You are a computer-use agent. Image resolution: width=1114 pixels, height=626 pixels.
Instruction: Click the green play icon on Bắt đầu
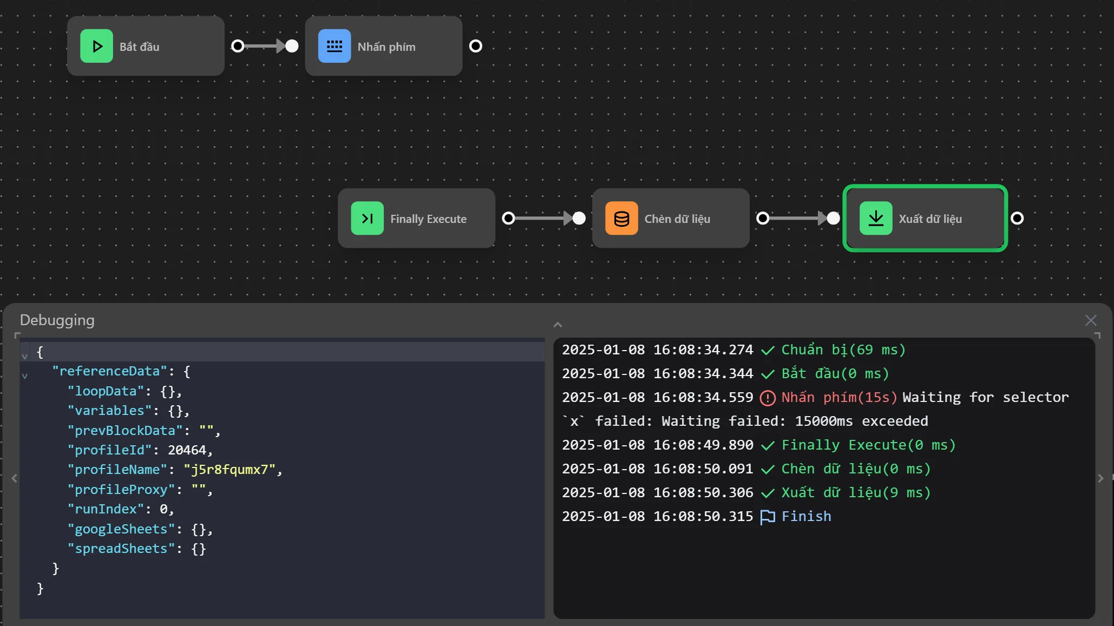pyautogui.click(x=96, y=47)
